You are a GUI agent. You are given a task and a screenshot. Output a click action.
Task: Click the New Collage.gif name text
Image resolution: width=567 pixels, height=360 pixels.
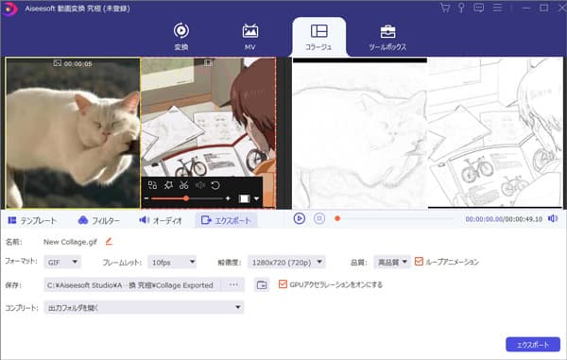click(70, 242)
